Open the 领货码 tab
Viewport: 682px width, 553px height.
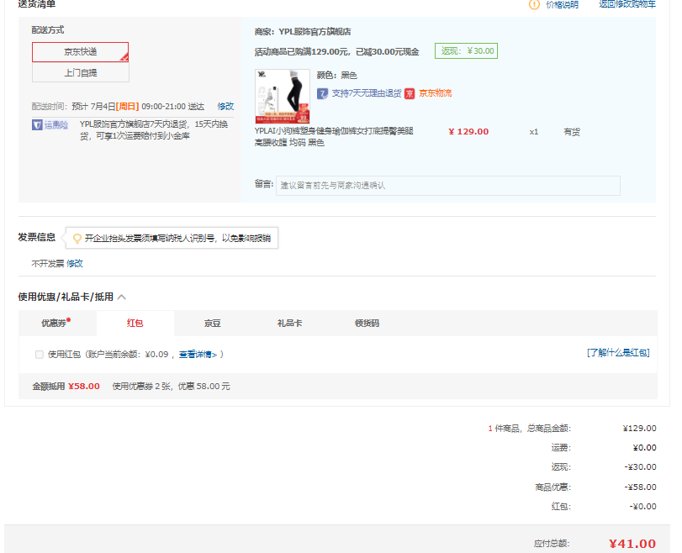367,324
